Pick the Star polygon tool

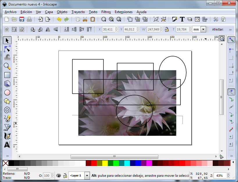pyautogui.click(x=7, y=101)
